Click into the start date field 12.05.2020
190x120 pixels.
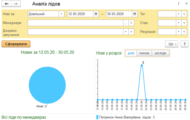tap(80, 14)
